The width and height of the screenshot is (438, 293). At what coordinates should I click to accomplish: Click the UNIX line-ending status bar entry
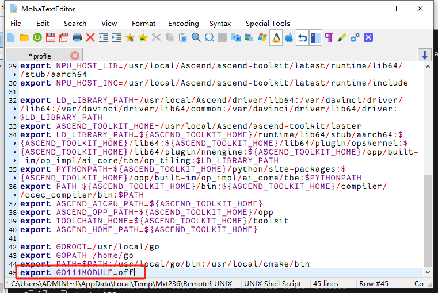pyautogui.click(x=223, y=284)
